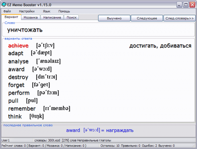This screenshot has width=197, height=149.
Task: Maximize the EZ Memo Booster window
Action: [186, 5]
